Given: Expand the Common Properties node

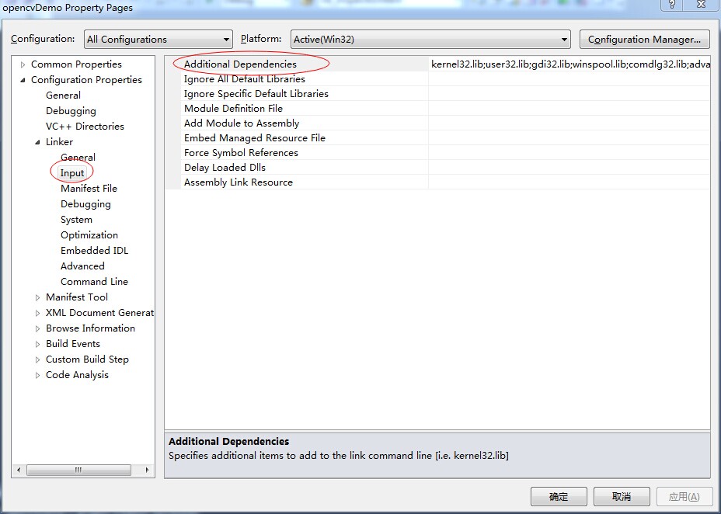Looking at the screenshot, I should coord(23,64).
